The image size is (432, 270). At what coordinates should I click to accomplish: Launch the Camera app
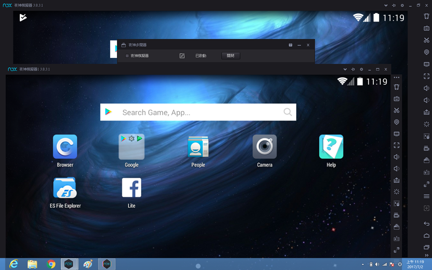[265, 147]
